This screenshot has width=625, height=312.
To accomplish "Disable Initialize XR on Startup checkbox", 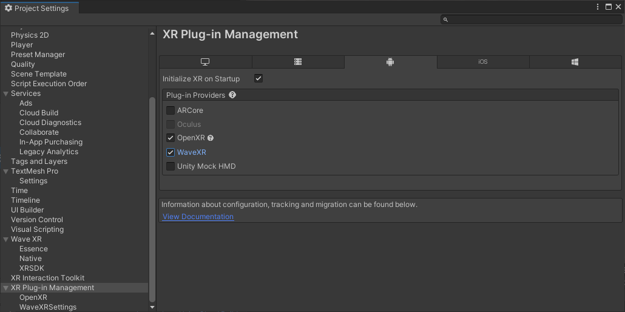I will click(258, 79).
